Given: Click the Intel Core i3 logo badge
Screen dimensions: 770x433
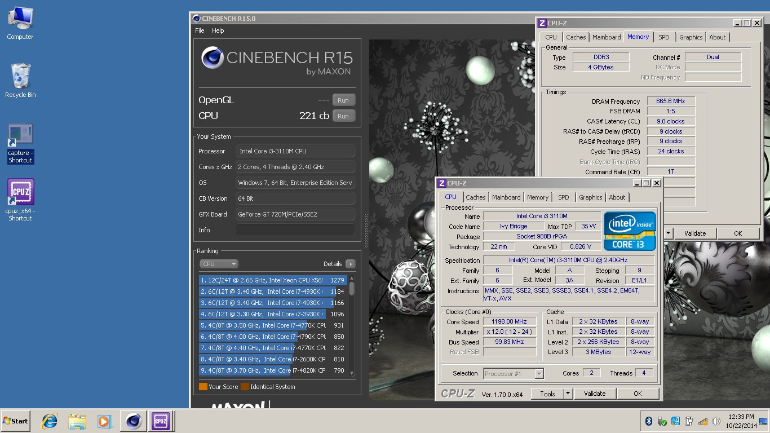Looking at the screenshot, I should click(x=630, y=231).
